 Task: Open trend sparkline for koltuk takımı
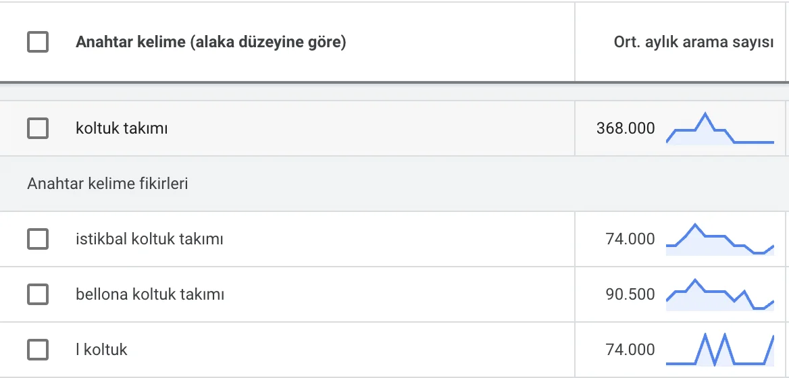pos(720,129)
